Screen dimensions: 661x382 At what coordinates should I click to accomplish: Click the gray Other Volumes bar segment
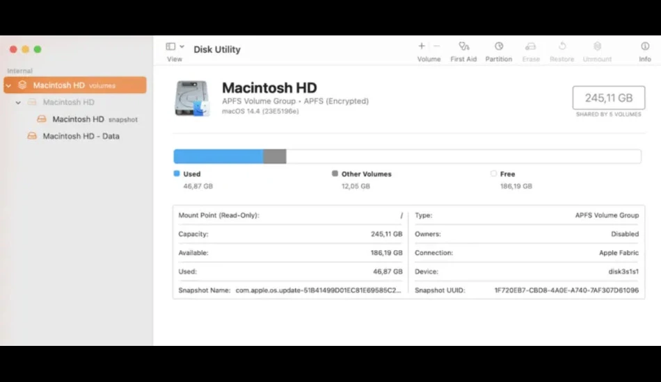[275, 156]
